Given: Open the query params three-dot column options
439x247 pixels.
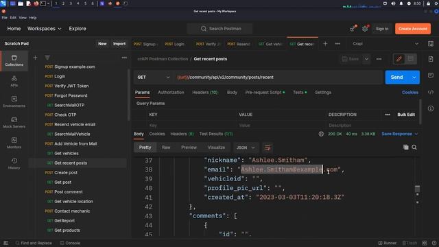Looking at the screenshot, I should point(388,115).
